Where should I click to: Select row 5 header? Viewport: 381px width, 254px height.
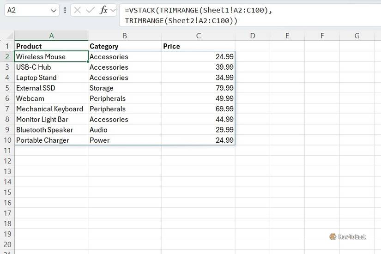tap(7, 88)
